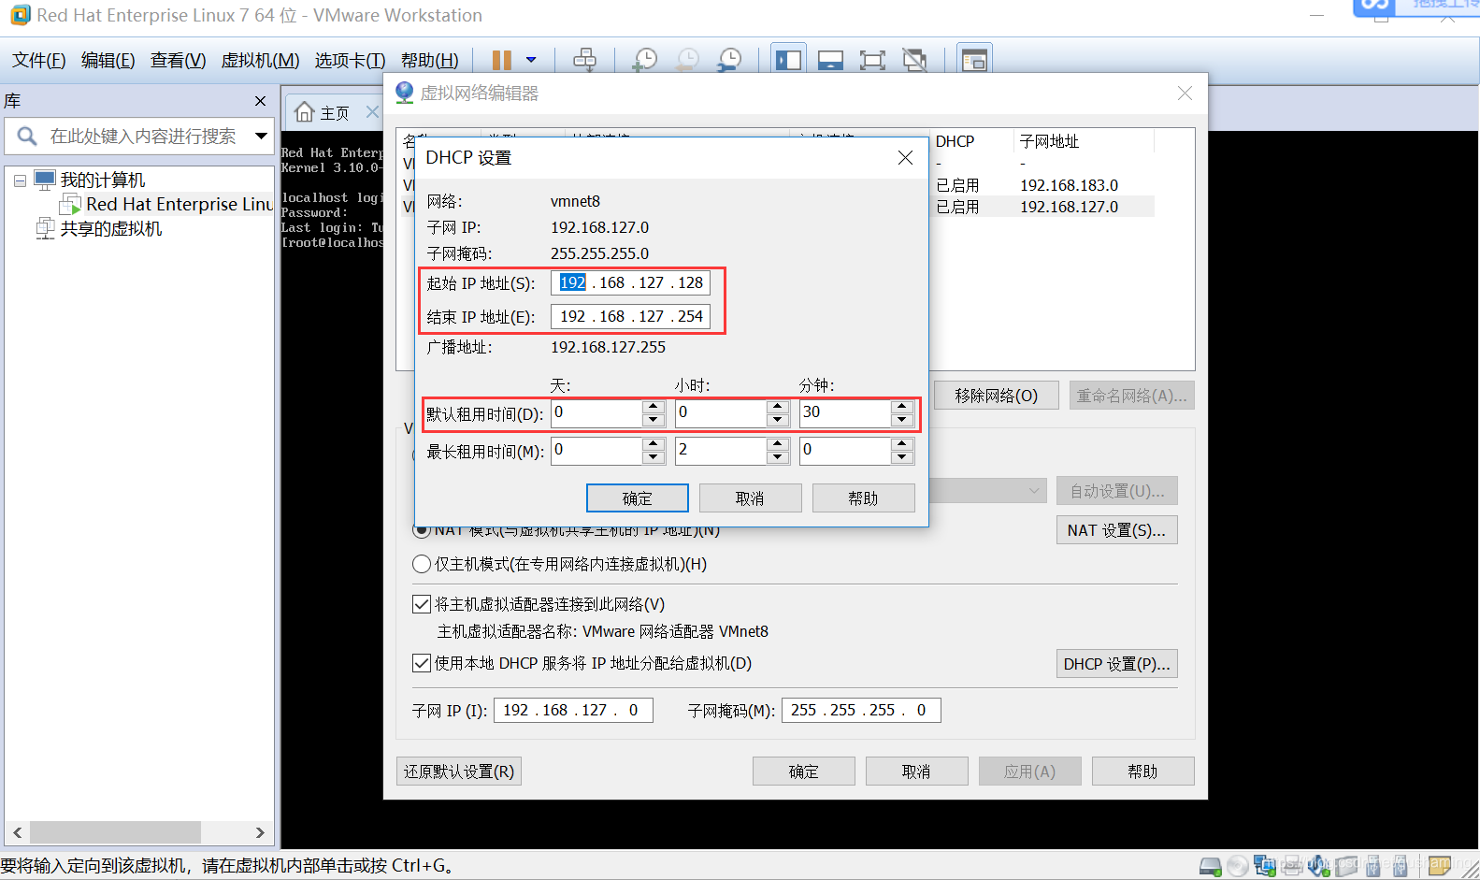Click the Home tab house icon
1480x880 pixels.
(304, 112)
